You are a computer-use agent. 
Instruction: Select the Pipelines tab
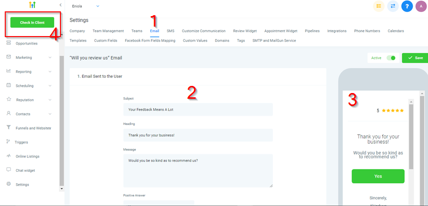[312, 31]
